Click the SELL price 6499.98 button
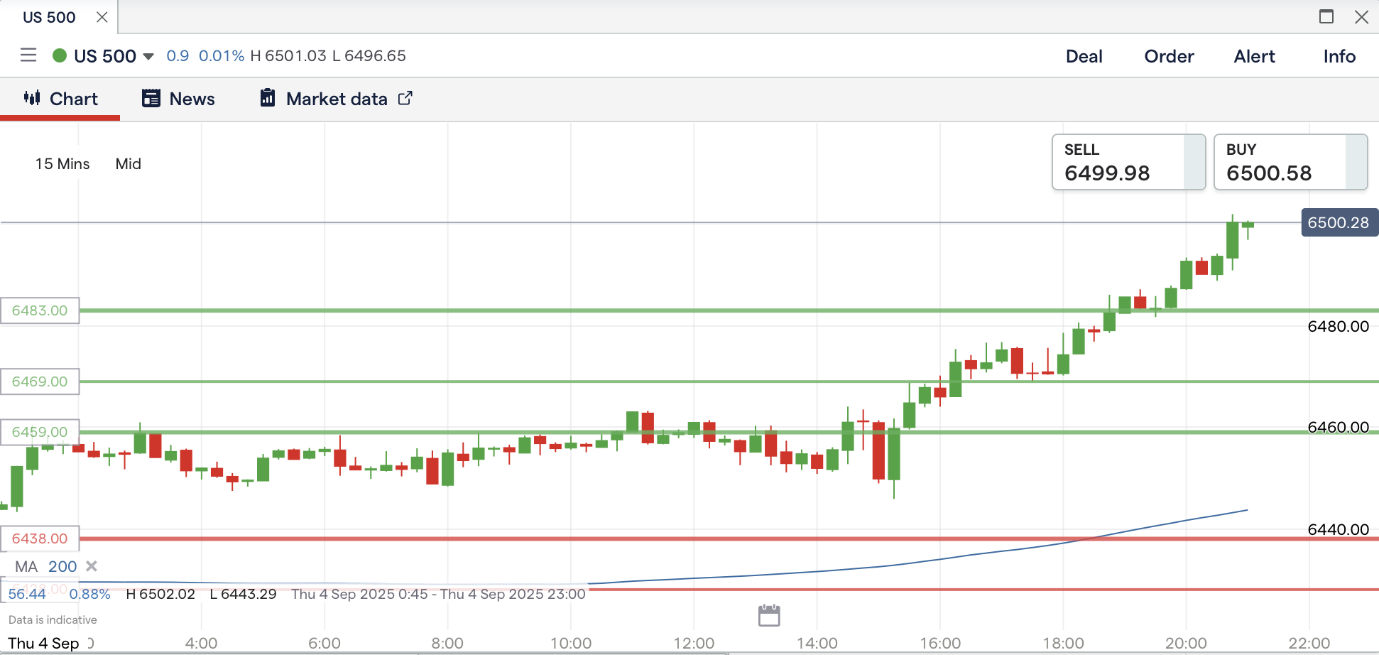The height and width of the screenshot is (655, 1379). 1128,163
